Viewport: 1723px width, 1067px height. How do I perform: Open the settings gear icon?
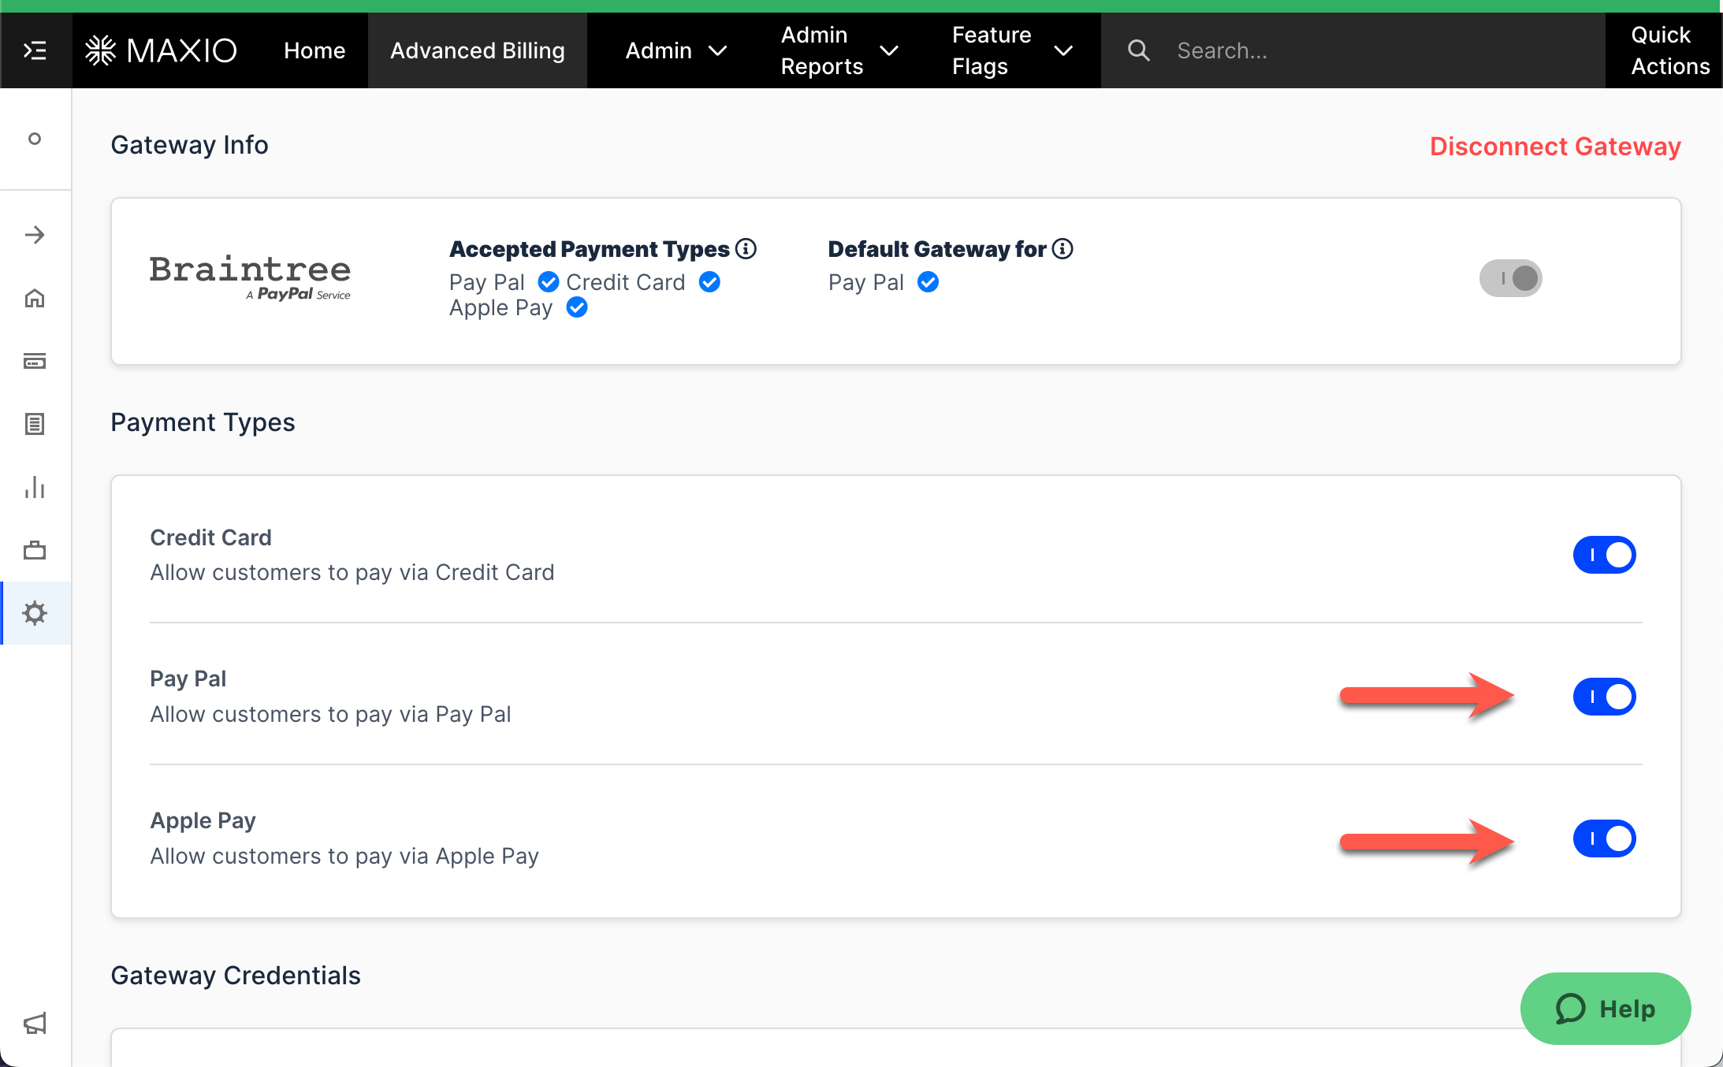(x=35, y=613)
